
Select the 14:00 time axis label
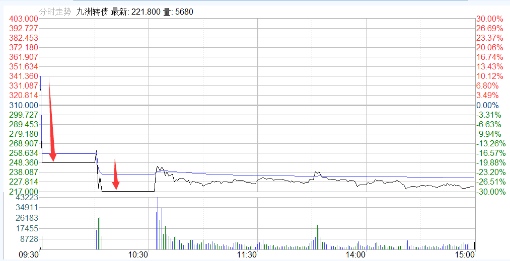pyautogui.click(x=355, y=255)
